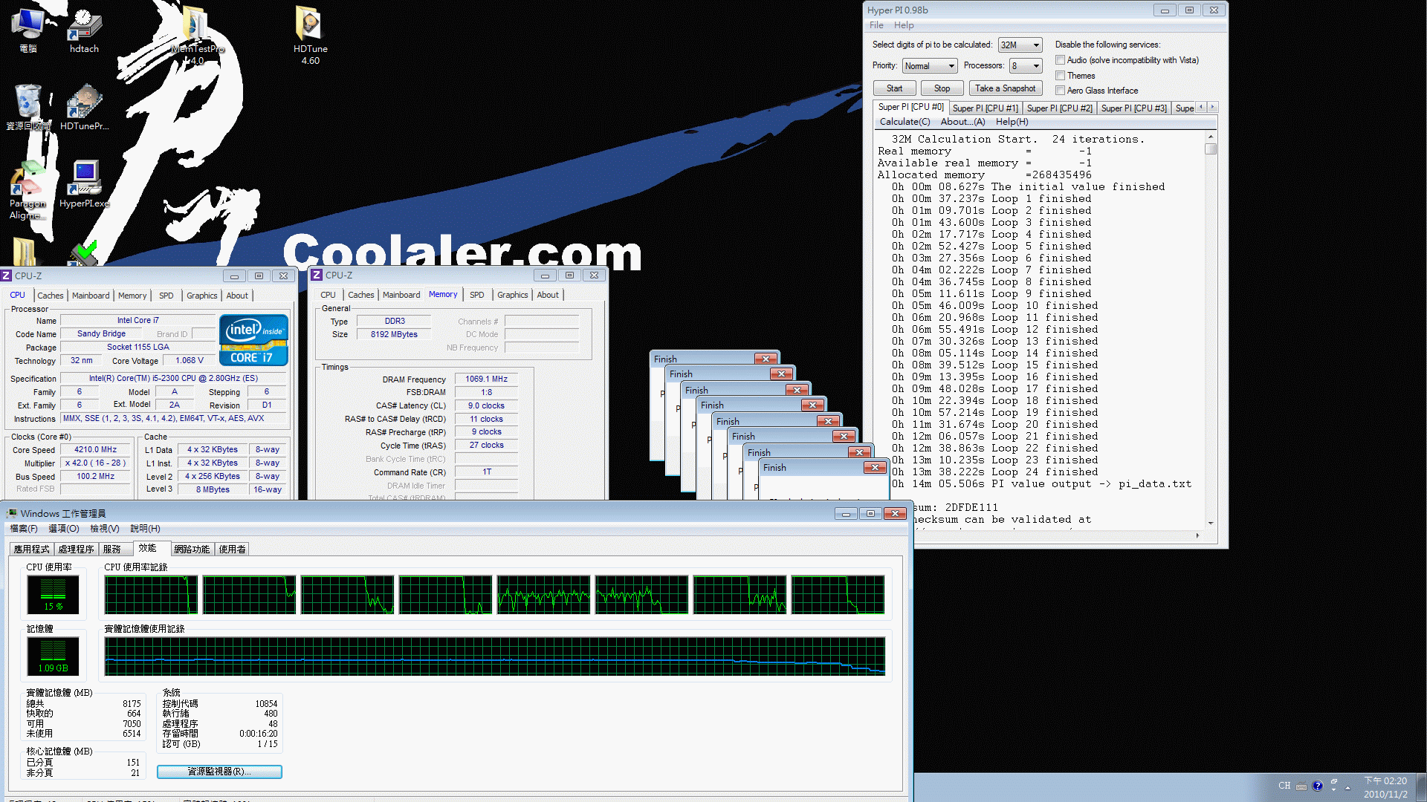The width and height of the screenshot is (1427, 802).
Task: Select the Mainboard tab in left CPU-Z window
Action: [x=91, y=296]
